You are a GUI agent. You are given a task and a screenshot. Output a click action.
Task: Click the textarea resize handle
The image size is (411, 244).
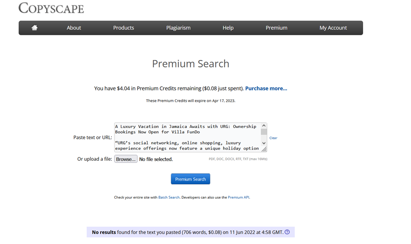[x=264, y=149]
